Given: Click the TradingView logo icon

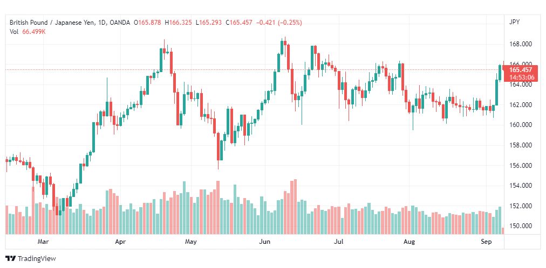Looking at the screenshot, I should [11, 259].
